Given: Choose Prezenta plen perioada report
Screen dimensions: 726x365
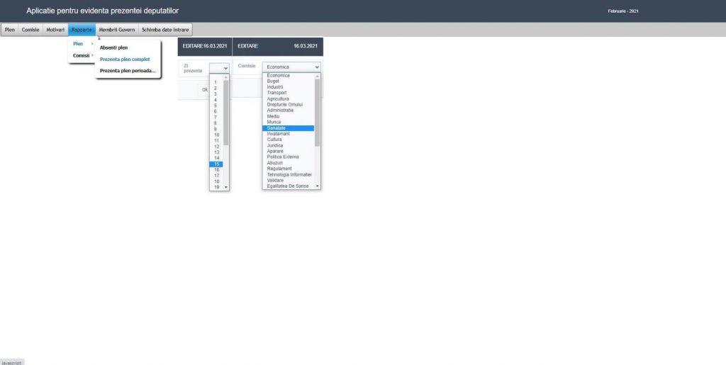Looking at the screenshot, I should [128, 71].
